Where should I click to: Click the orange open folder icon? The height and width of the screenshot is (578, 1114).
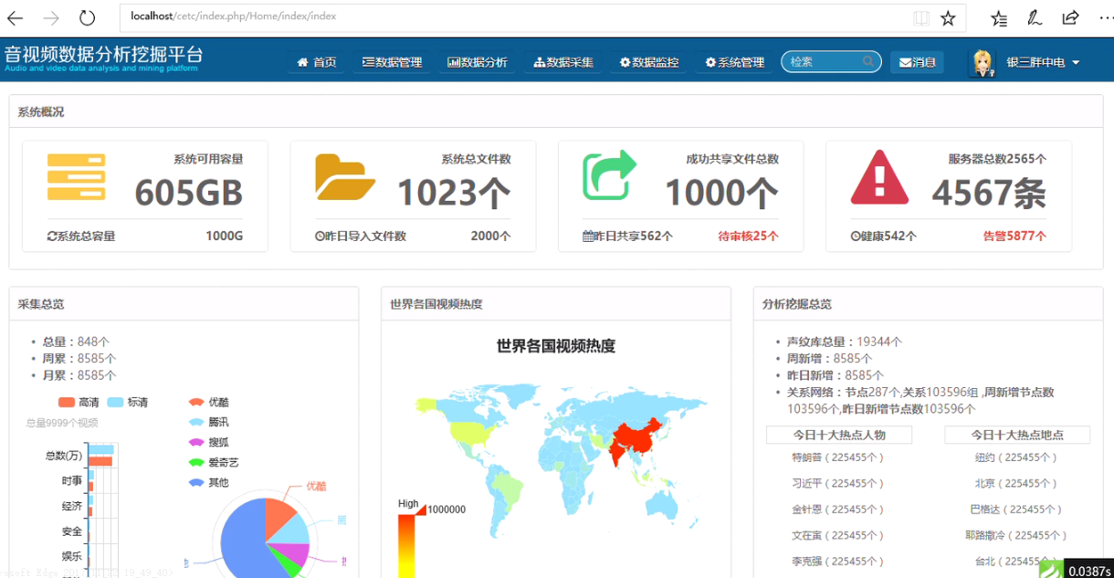pyautogui.click(x=344, y=177)
